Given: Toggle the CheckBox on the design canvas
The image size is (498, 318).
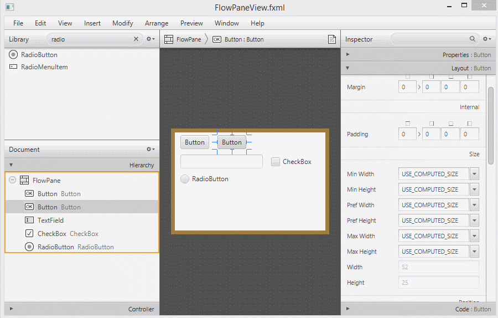Looking at the screenshot, I should (276, 162).
